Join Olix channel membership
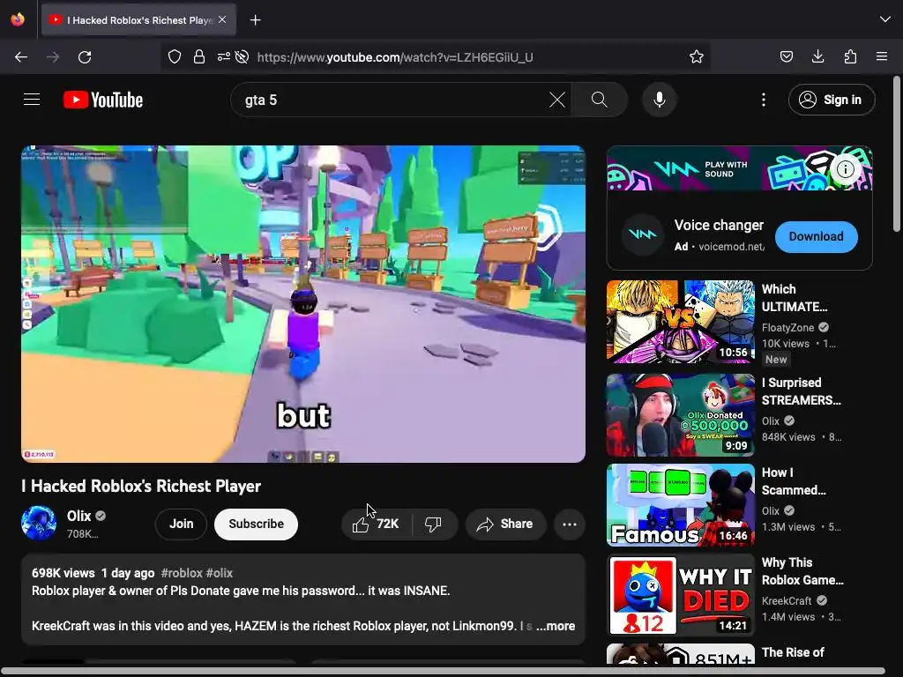 point(182,524)
